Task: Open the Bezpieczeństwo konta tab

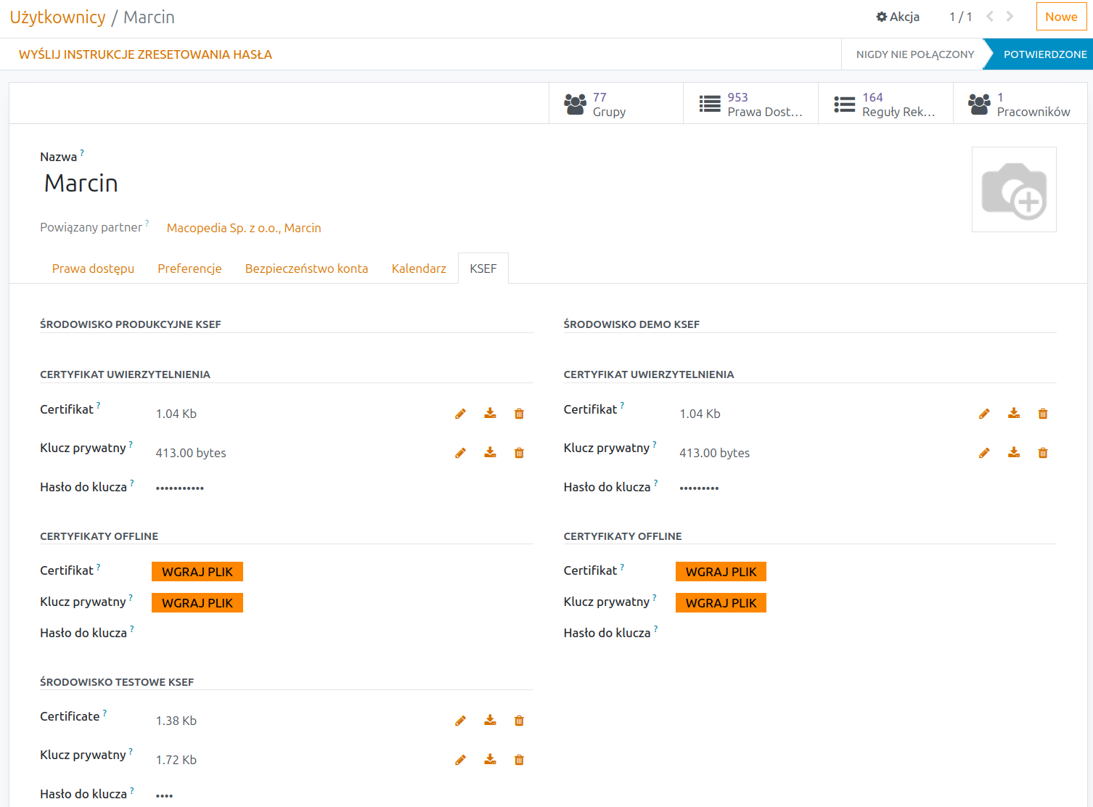Action: coord(306,269)
